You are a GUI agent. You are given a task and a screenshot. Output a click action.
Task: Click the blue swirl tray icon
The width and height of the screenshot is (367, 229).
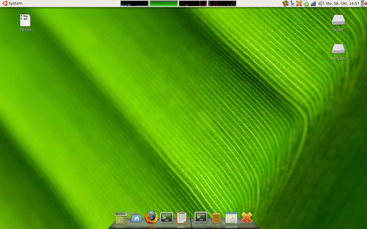(x=292, y=3)
